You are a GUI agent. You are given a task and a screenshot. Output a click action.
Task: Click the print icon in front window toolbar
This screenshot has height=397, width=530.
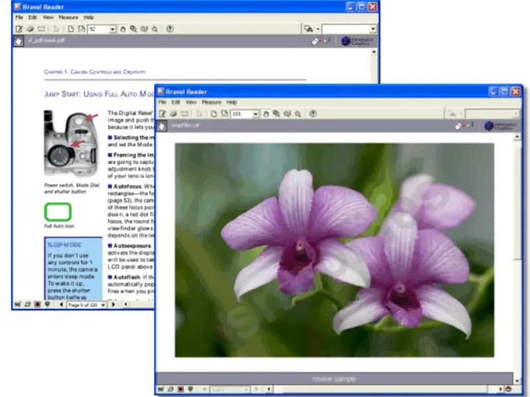[174, 114]
